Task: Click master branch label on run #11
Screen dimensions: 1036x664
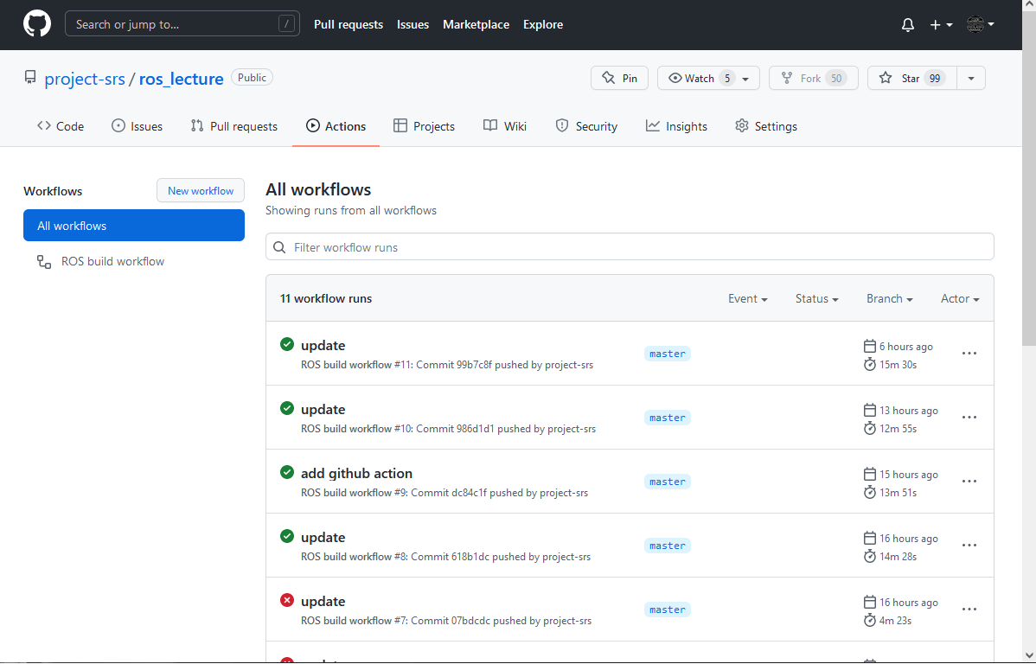Action: (668, 354)
